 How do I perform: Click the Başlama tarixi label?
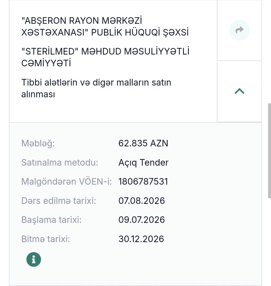click(52, 220)
